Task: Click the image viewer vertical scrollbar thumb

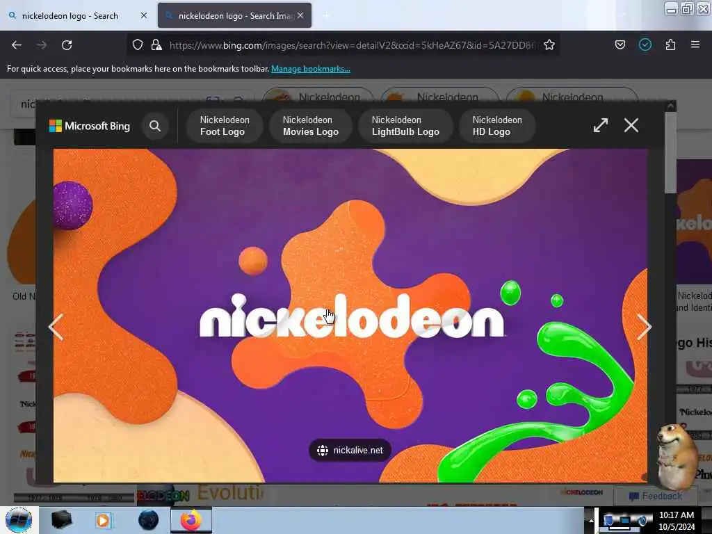Action: 670,152
